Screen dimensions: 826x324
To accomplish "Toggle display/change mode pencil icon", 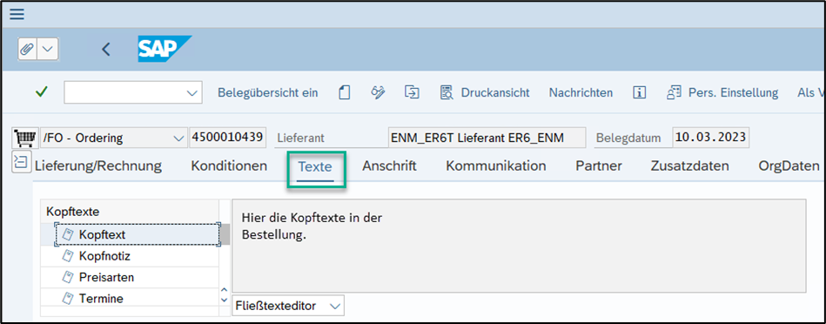I will (378, 92).
